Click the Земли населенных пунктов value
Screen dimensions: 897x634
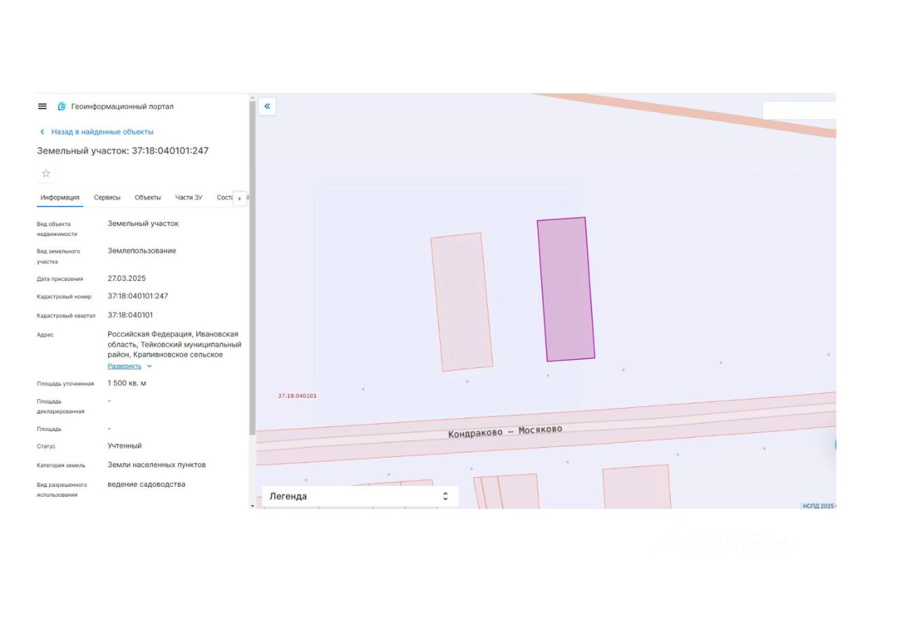[x=156, y=464]
